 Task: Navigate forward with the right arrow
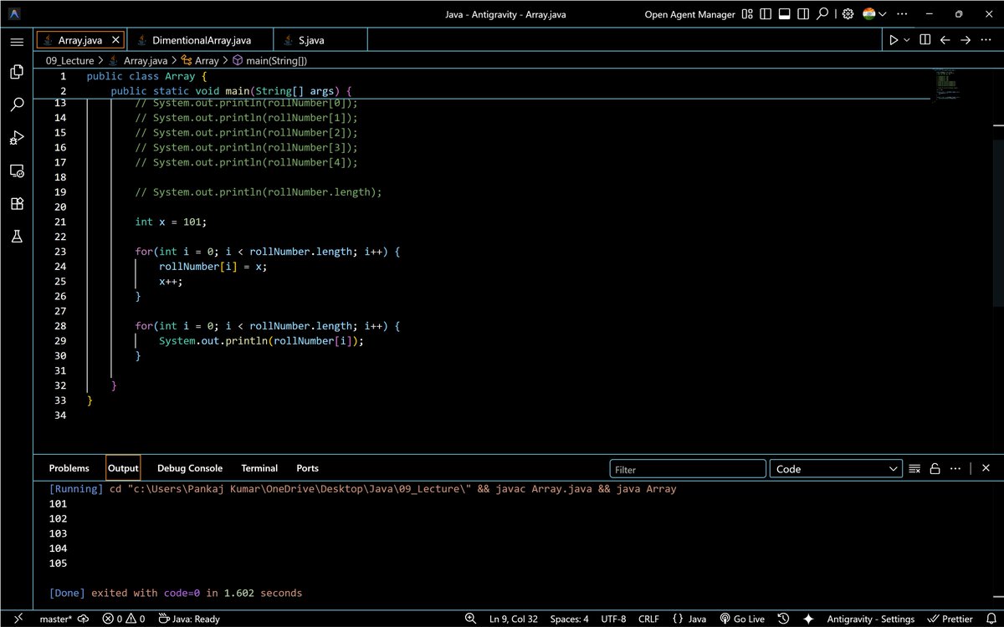click(966, 40)
